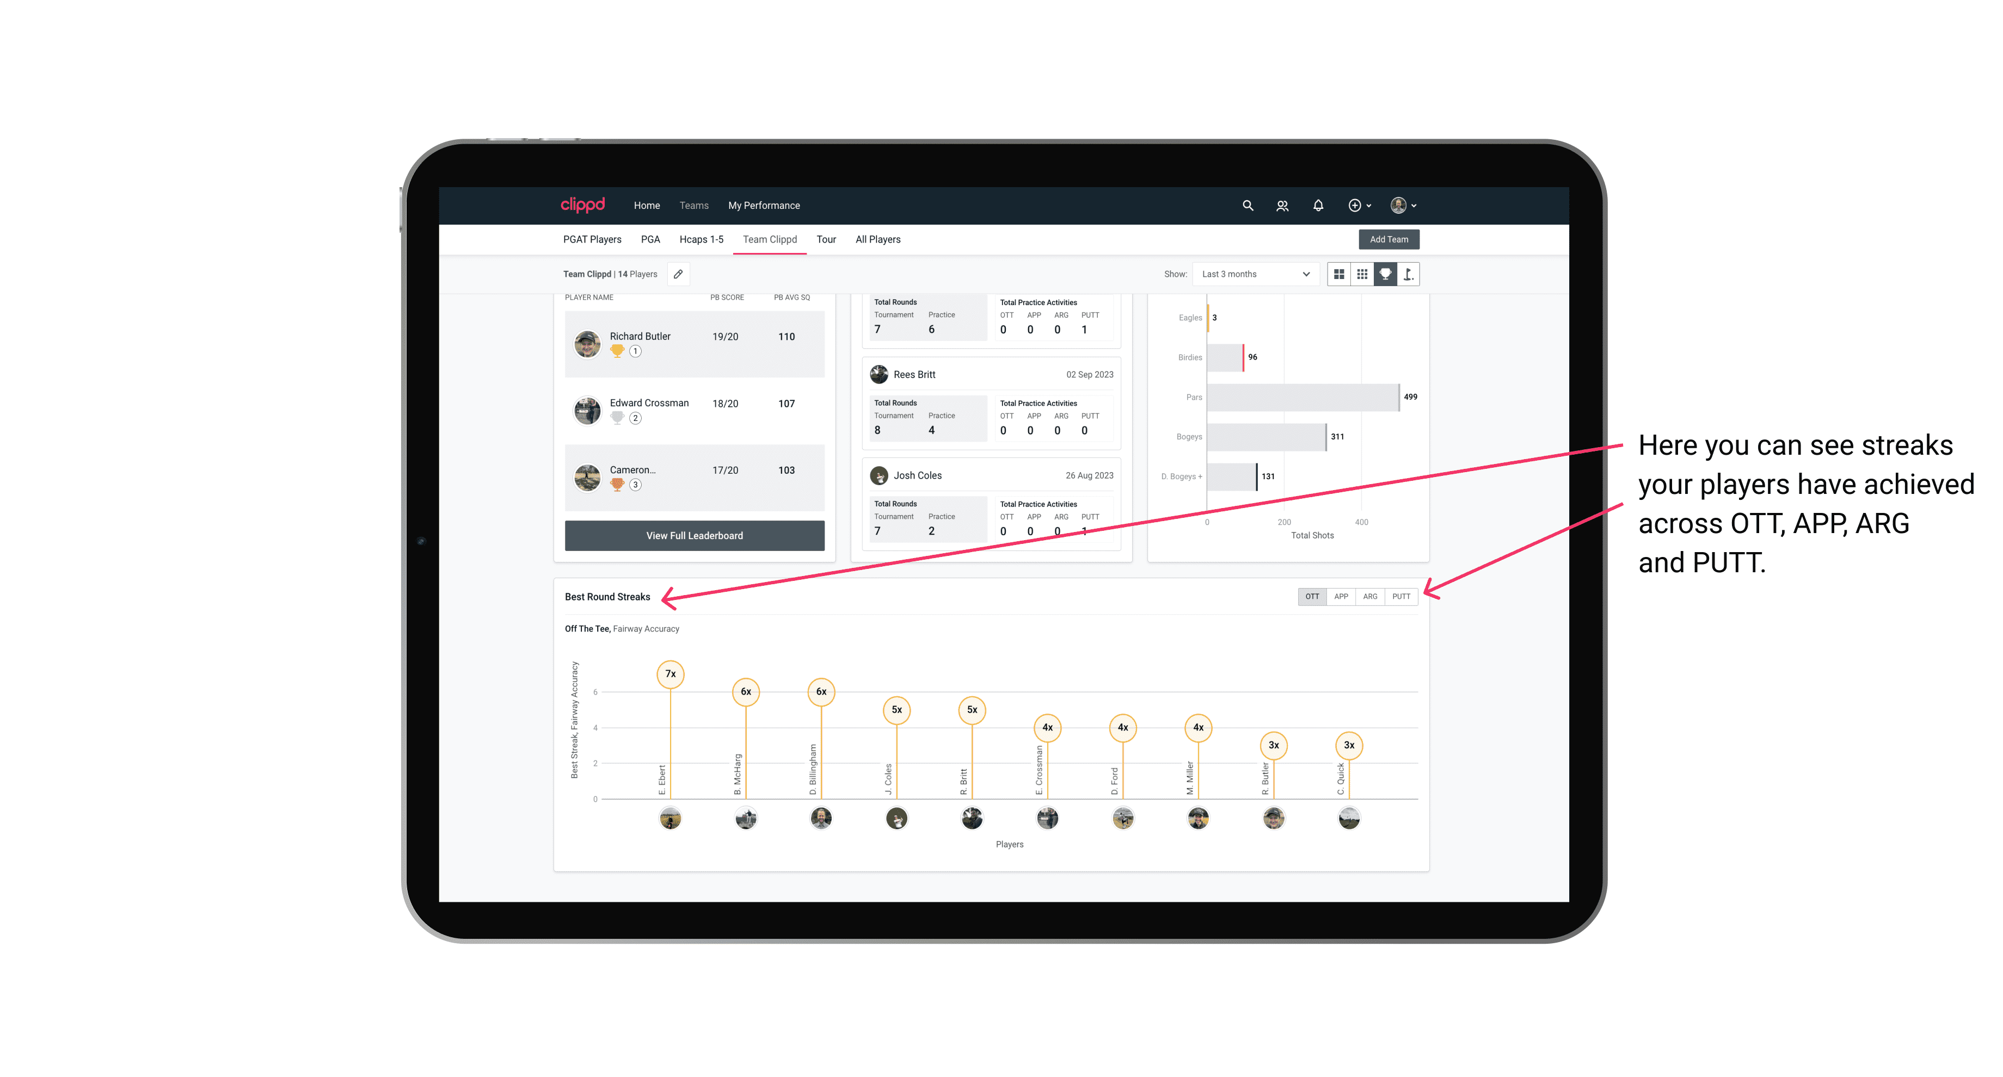
Task: Expand the Teams navigation menu item
Action: click(690, 206)
